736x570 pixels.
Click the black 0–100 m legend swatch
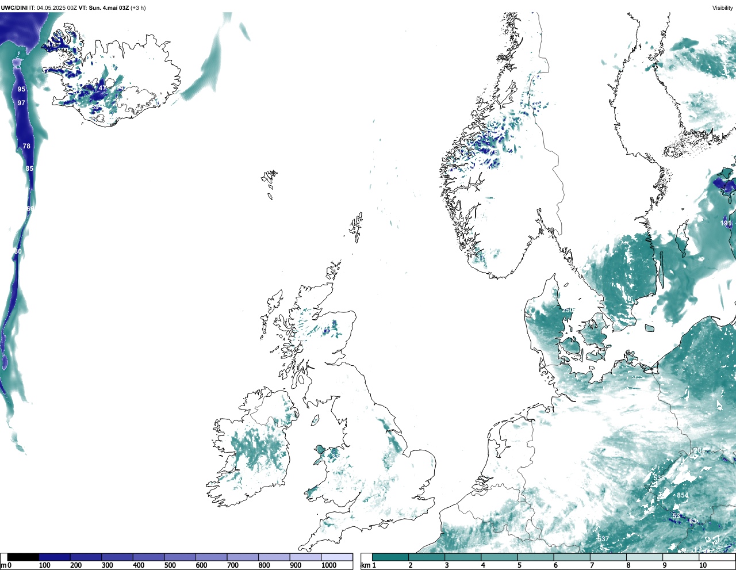[x=23, y=557]
